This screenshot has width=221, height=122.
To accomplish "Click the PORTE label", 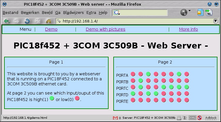I will pos(122,101).
